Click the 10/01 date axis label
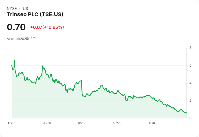The width and height of the screenshot is (199, 137). [x=153, y=123]
